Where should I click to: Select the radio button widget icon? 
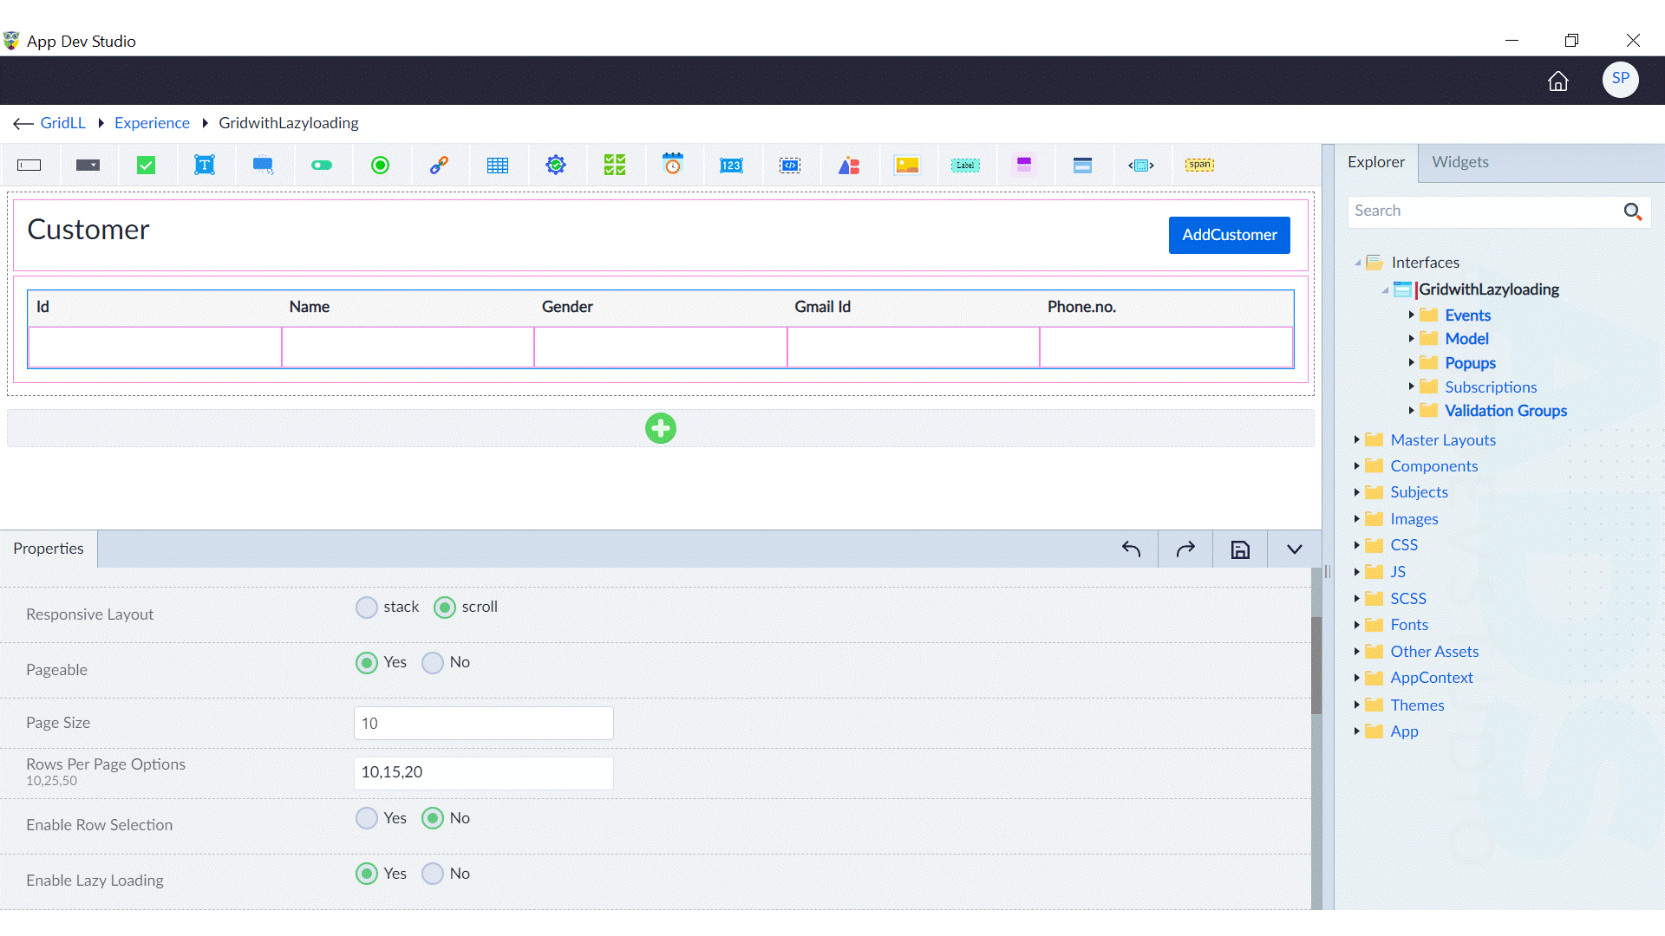pos(380,166)
